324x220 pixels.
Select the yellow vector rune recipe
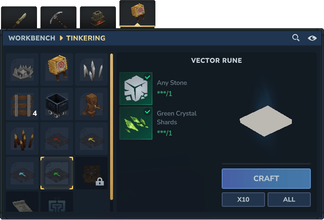91,139
